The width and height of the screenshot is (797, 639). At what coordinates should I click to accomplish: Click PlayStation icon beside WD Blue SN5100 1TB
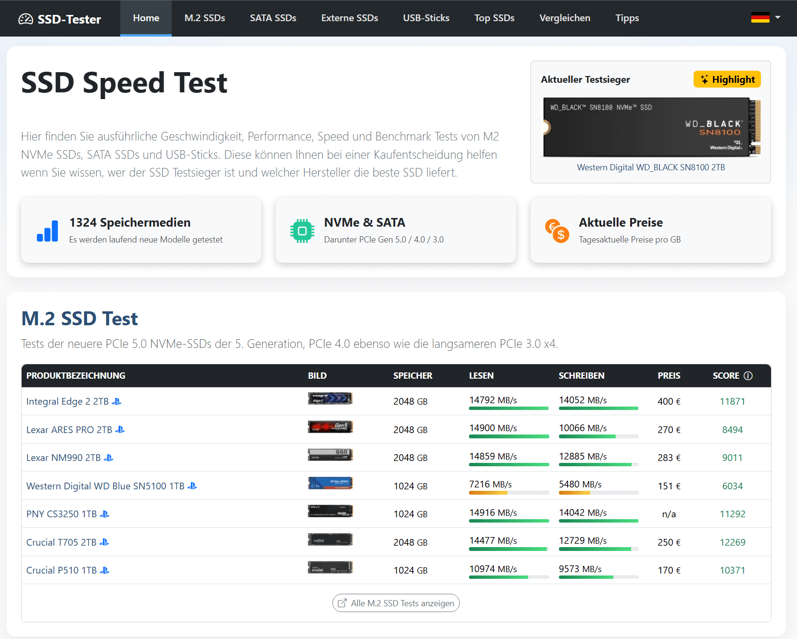192,486
